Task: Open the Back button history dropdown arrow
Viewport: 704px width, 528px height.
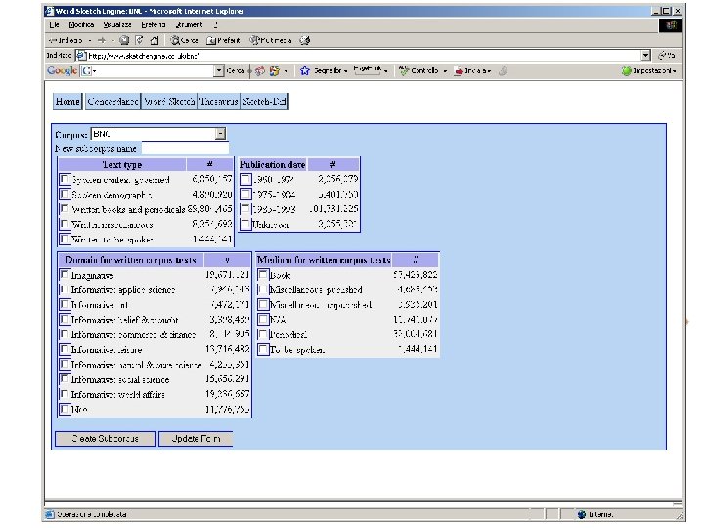Action: [x=90, y=41]
